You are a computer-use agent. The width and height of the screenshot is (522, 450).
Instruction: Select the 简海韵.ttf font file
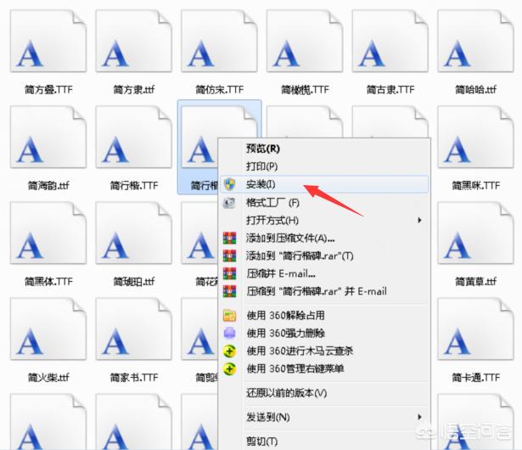click(48, 148)
